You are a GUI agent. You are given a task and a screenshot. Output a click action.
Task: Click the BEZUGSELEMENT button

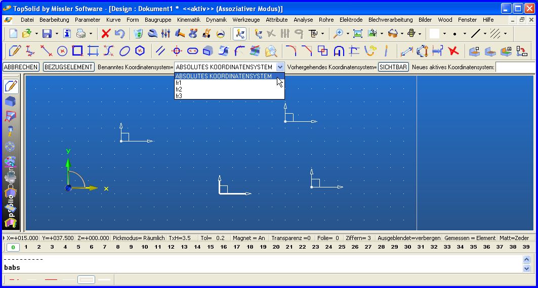point(69,67)
